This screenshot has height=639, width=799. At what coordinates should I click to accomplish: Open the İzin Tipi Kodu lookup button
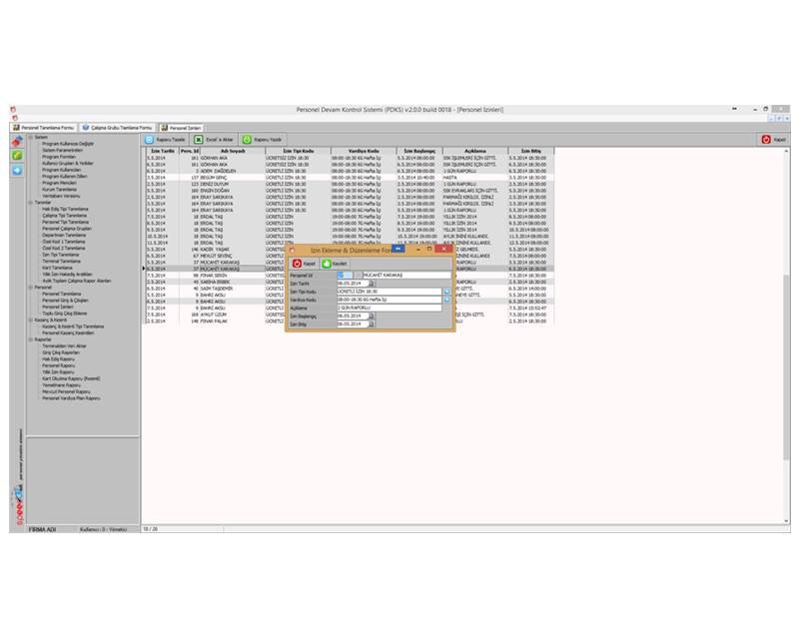click(447, 291)
